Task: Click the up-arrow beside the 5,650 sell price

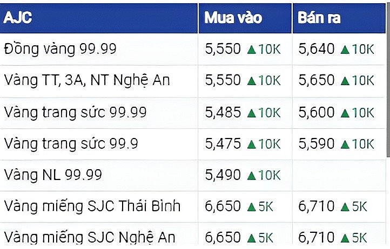Action: [345, 81]
